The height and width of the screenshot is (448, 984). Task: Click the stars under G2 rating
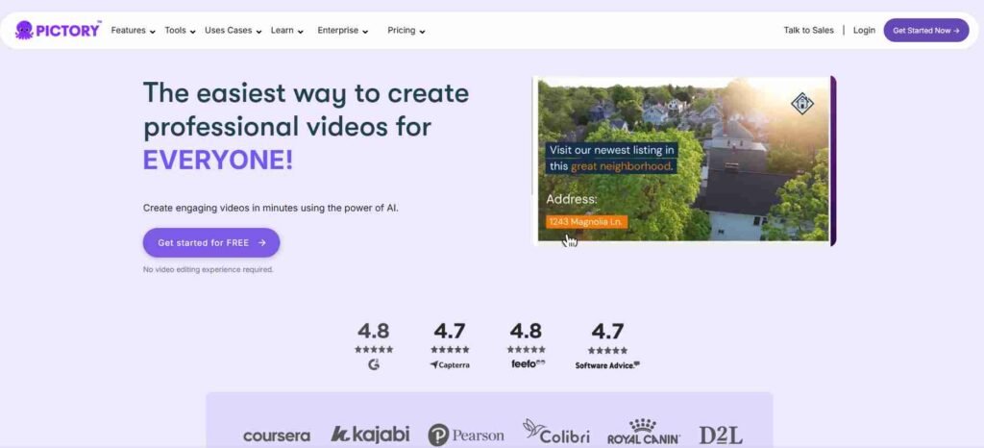tap(374, 350)
